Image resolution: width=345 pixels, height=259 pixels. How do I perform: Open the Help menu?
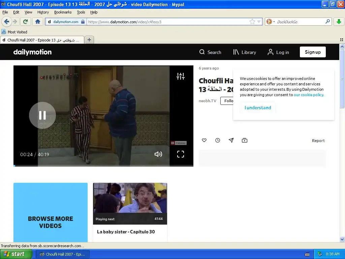coord(94,12)
